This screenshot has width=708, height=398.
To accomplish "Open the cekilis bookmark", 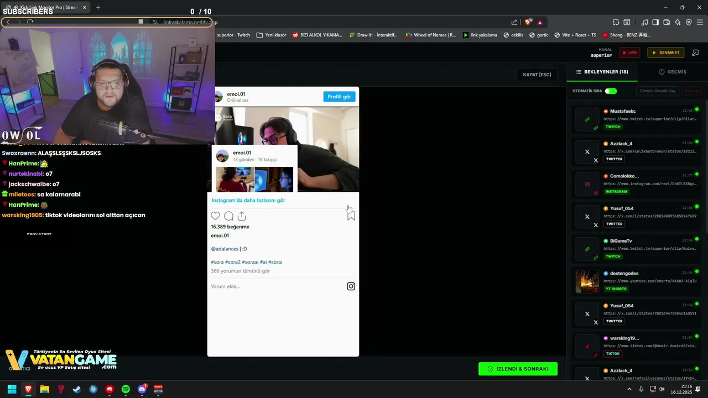I will coord(513,35).
